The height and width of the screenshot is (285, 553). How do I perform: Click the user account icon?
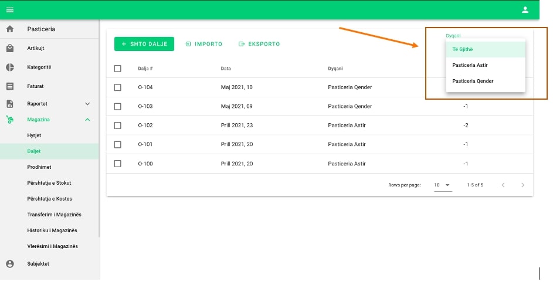point(525,10)
